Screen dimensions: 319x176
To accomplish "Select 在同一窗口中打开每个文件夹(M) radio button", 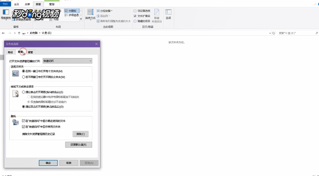I will [x=23, y=71].
